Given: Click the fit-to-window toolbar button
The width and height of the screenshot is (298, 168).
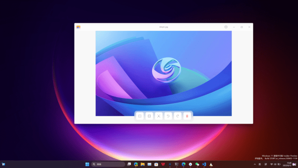Looking at the screenshot, I should 149,116.
